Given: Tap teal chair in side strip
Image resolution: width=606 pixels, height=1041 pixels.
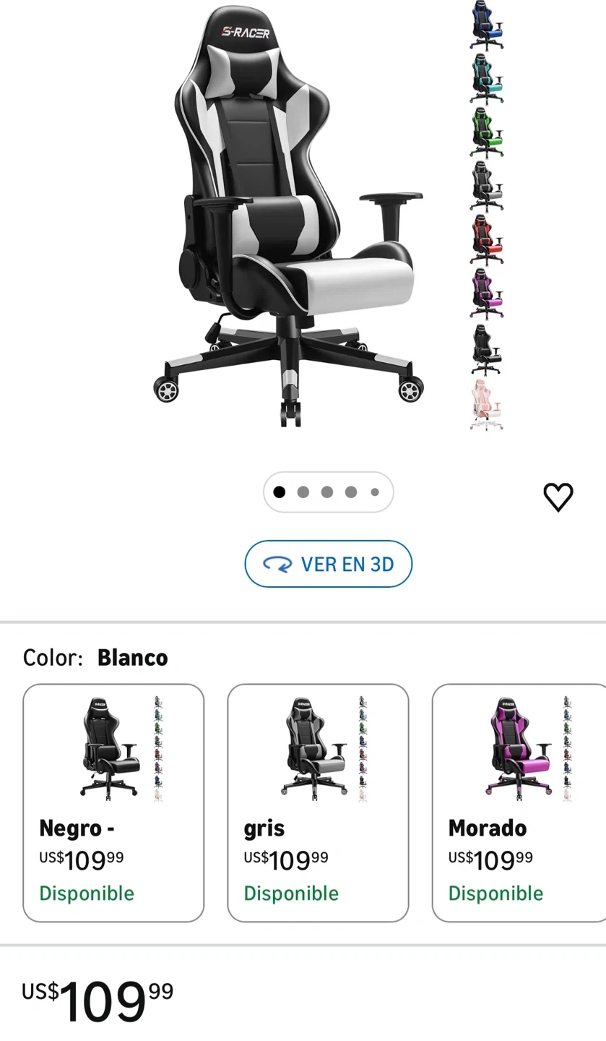Looking at the screenshot, I should click(487, 80).
